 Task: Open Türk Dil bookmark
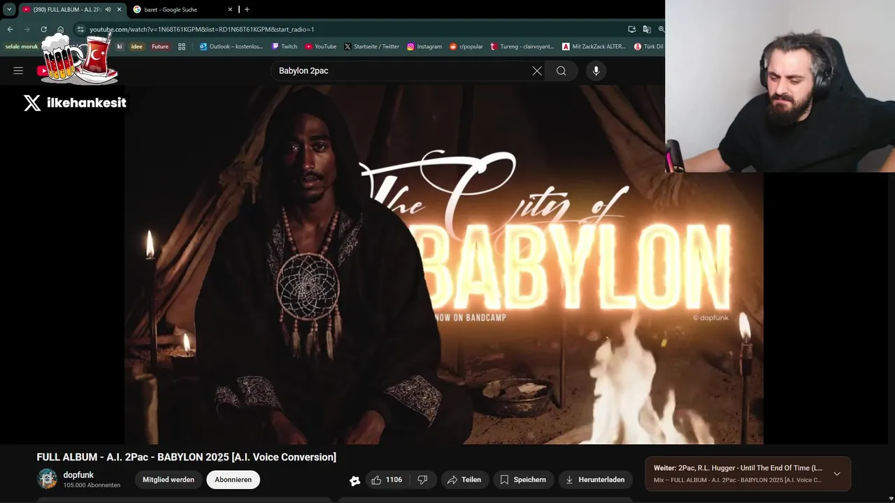click(648, 47)
